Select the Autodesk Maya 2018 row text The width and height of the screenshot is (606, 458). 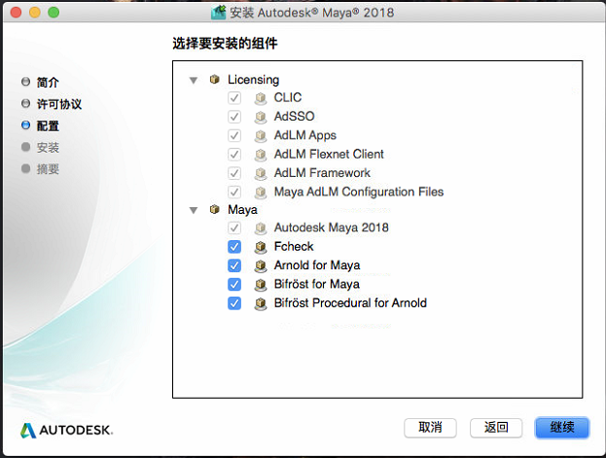(x=332, y=228)
